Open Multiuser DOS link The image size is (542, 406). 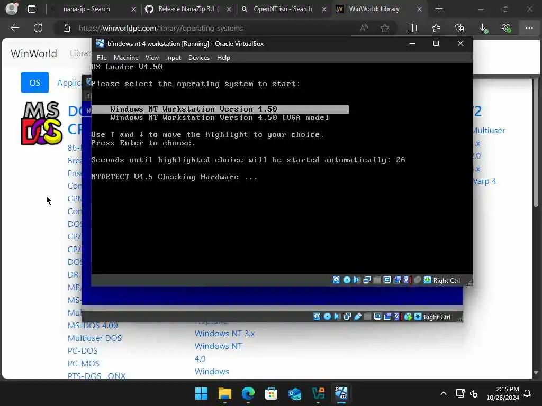tap(95, 338)
